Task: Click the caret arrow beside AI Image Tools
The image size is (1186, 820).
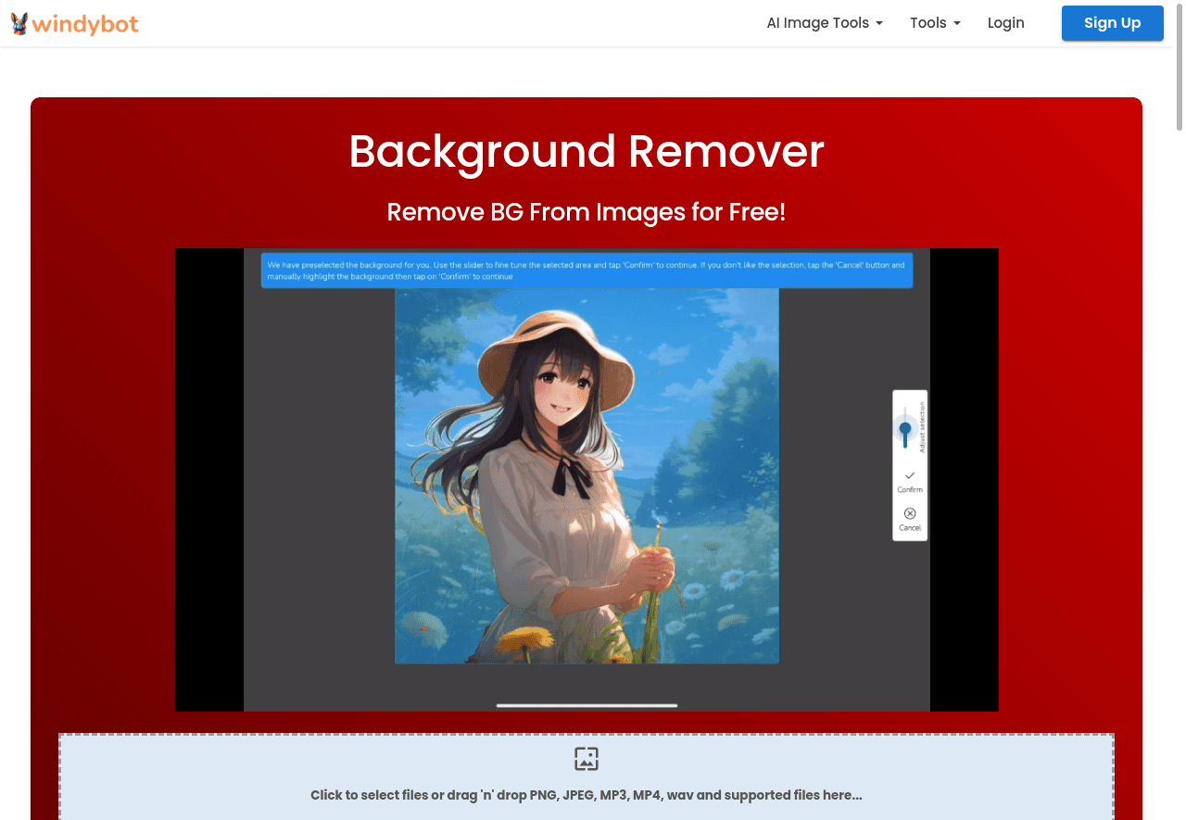Action: (879, 24)
